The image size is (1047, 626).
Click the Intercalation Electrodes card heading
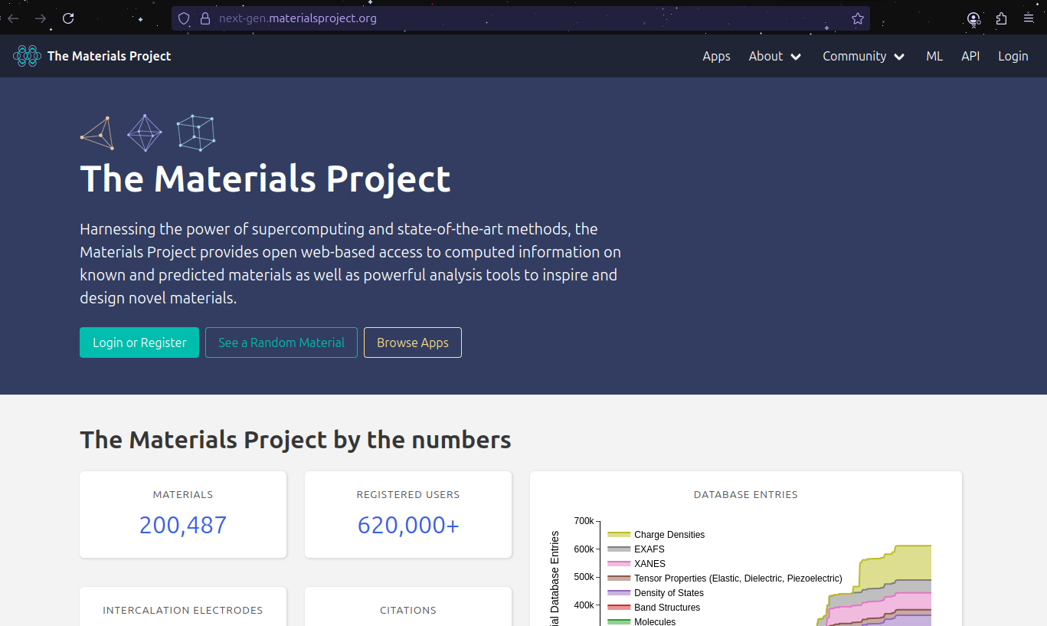pyautogui.click(x=183, y=611)
